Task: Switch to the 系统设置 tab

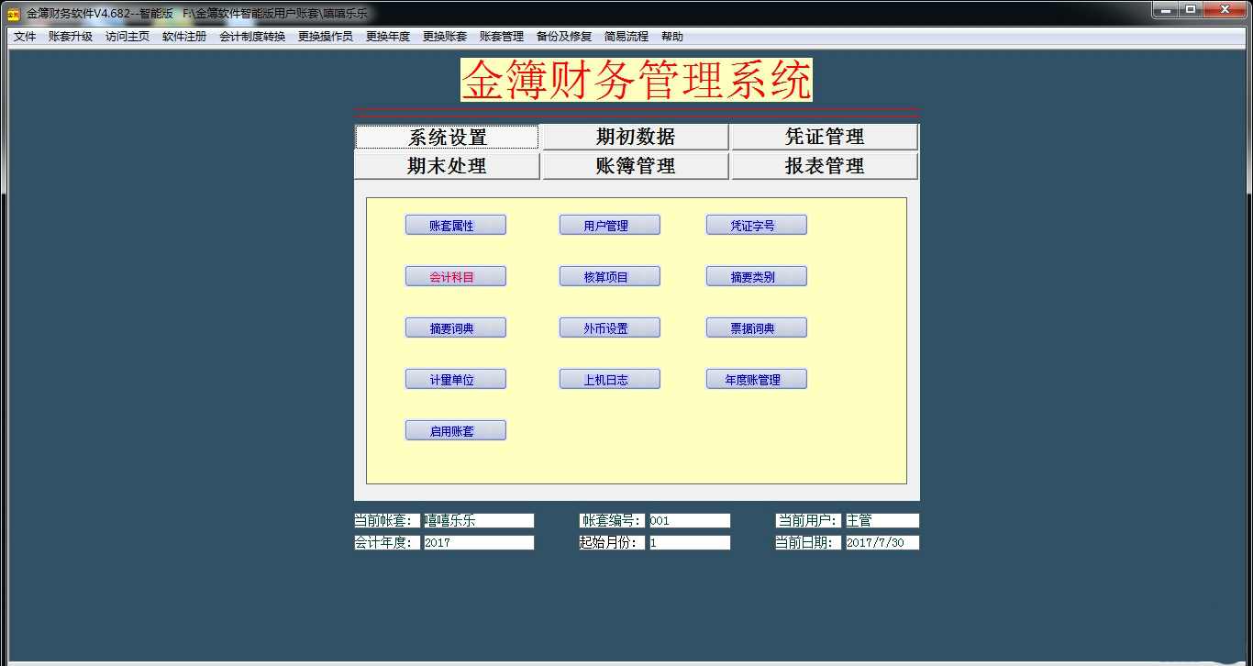Action: (448, 137)
